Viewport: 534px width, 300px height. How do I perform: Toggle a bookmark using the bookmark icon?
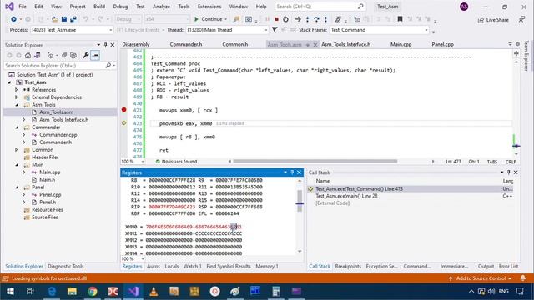pos(400,19)
